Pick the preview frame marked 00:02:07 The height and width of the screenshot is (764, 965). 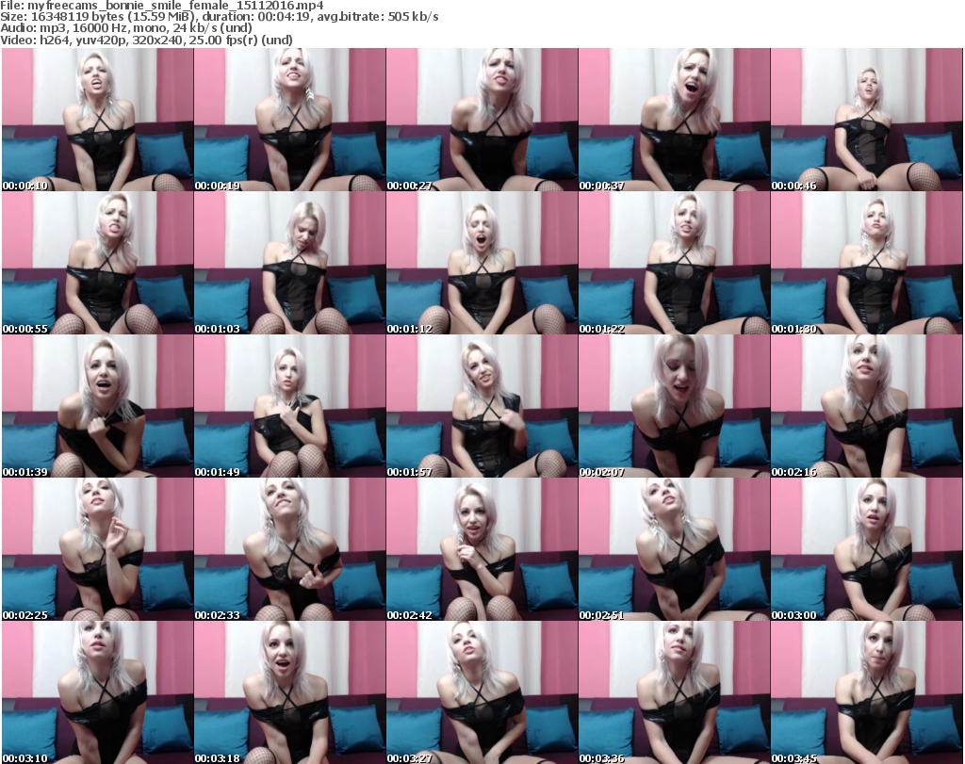point(674,406)
